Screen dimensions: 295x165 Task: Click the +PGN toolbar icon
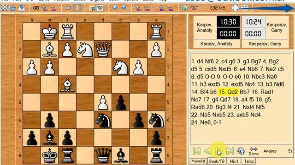(138, 8)
